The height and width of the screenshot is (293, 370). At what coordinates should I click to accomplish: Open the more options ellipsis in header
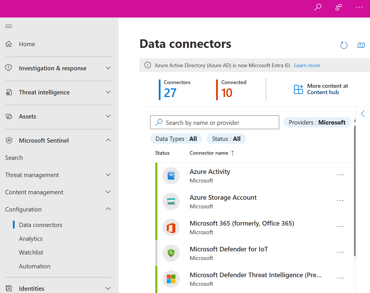click(x=359, y=7)
